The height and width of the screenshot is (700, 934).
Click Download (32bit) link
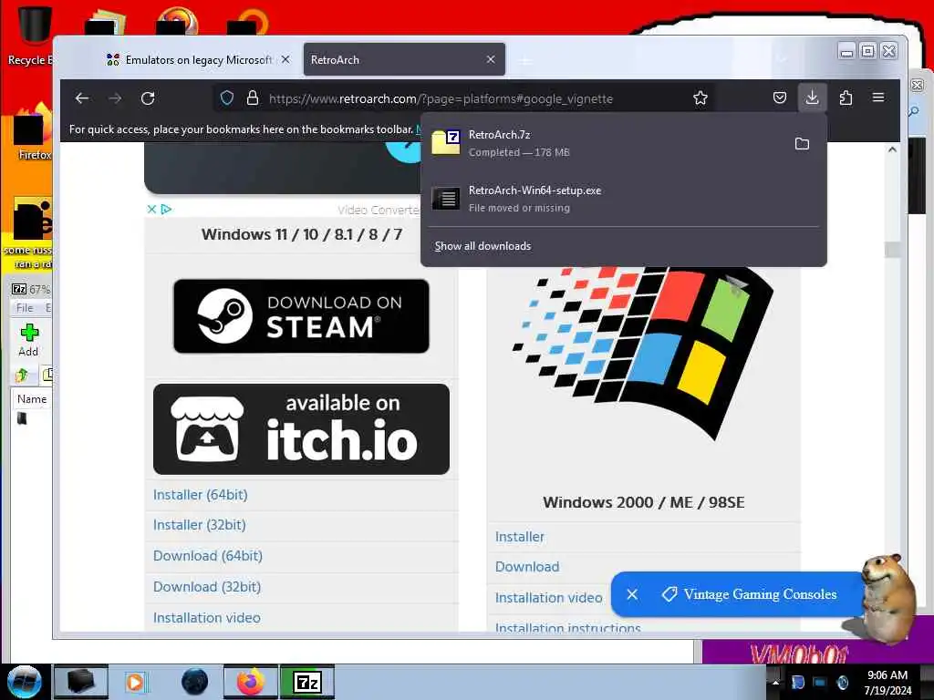coord(207,587)
